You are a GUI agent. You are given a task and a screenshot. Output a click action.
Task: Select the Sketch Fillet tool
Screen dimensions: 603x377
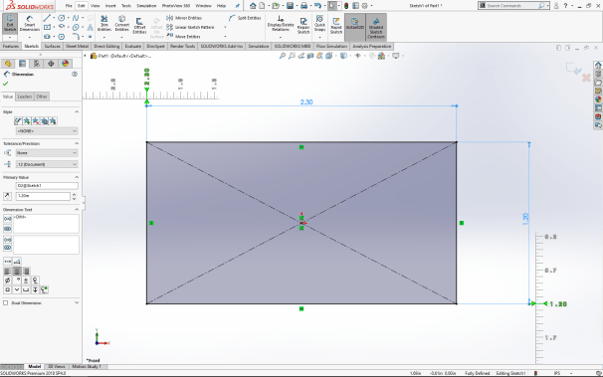[76, 37]
